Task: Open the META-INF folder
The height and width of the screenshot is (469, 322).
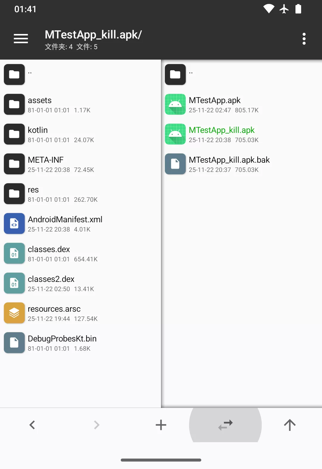Action: tap(80, 164)
